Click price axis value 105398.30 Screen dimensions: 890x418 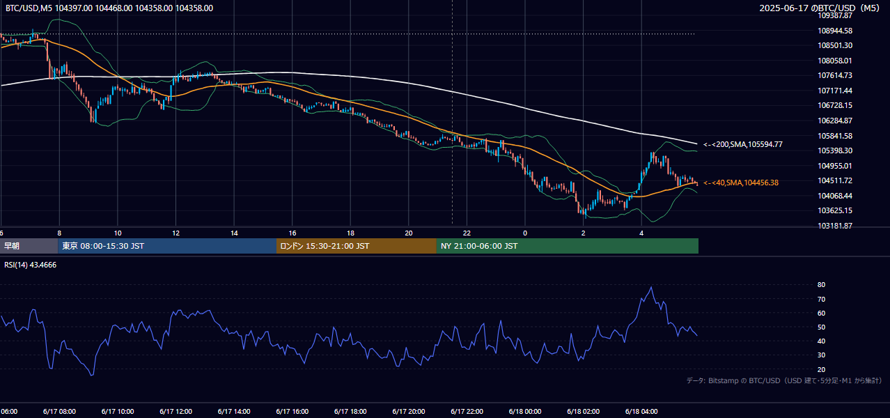[836, 150]
